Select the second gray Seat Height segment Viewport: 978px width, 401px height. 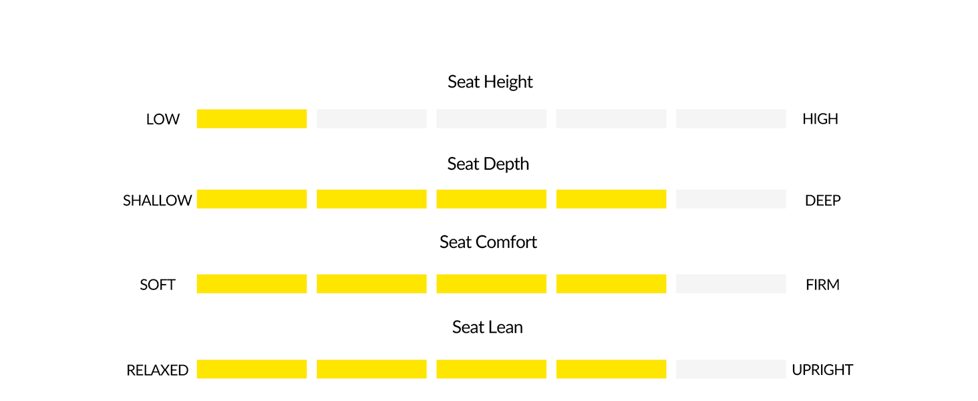[371, 119]
